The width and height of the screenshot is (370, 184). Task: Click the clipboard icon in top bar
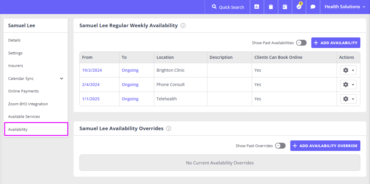click(271, 7)
